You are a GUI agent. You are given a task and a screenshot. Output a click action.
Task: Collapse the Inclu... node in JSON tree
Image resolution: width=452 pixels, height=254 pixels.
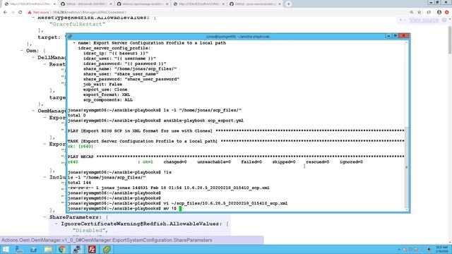(x=44, y=177)
